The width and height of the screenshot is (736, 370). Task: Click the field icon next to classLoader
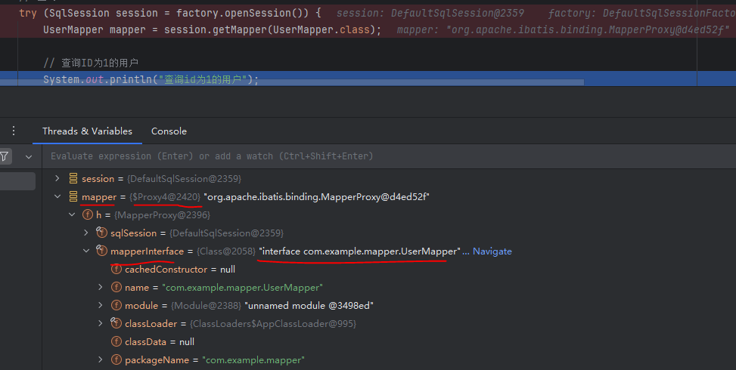pos(116,322)
